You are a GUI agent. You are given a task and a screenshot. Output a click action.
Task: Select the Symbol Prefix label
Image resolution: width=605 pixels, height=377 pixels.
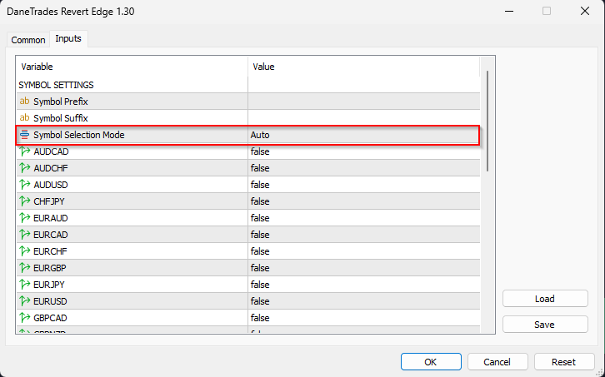point(61,102)
